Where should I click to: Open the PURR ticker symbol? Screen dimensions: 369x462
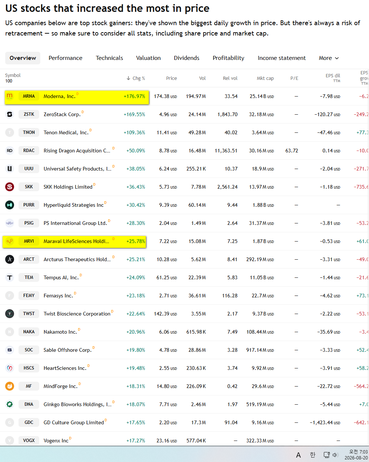29,205
